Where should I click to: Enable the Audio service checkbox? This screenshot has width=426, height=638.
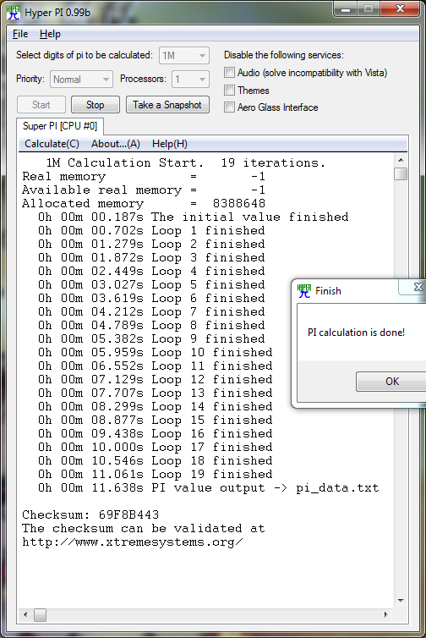(x=229, y=73)
